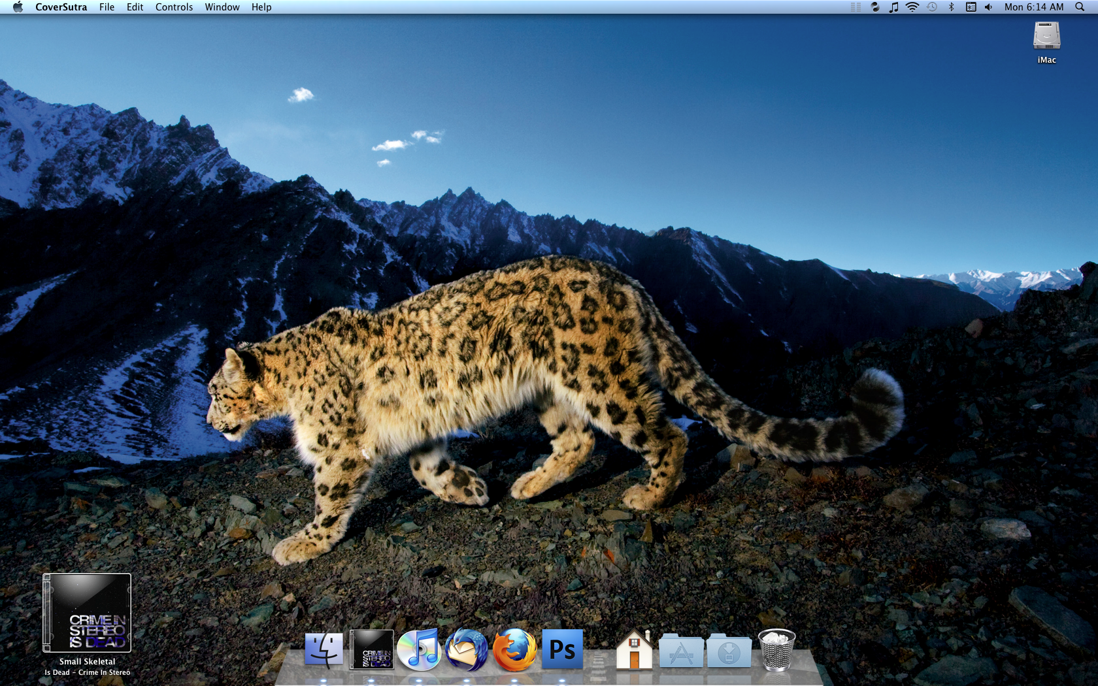Open CoverSutra album art Dock icon

[x=371, y=649]
